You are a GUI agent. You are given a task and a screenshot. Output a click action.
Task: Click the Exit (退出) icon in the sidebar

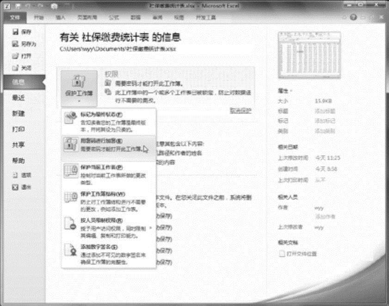(x=15, y=187)
